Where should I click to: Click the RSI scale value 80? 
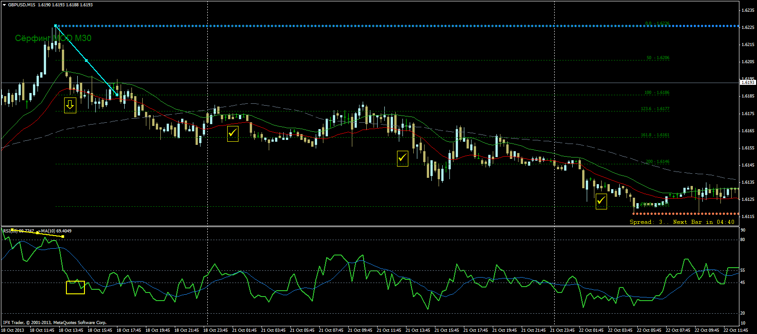point(743,240)
